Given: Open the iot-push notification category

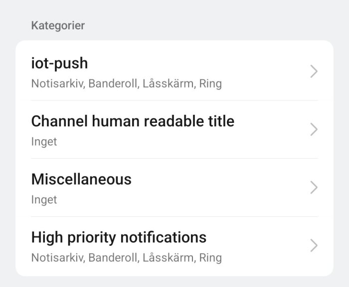Looking at the screenshot, I should tap(174, 71).
